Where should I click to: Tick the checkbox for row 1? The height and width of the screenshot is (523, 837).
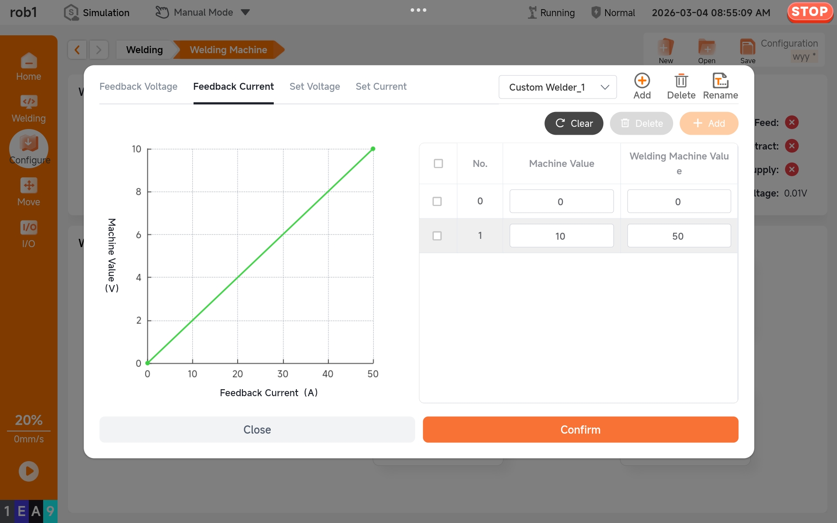click(437, 236)
